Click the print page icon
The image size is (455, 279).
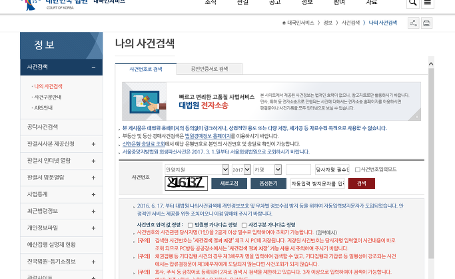coord(426,23)
